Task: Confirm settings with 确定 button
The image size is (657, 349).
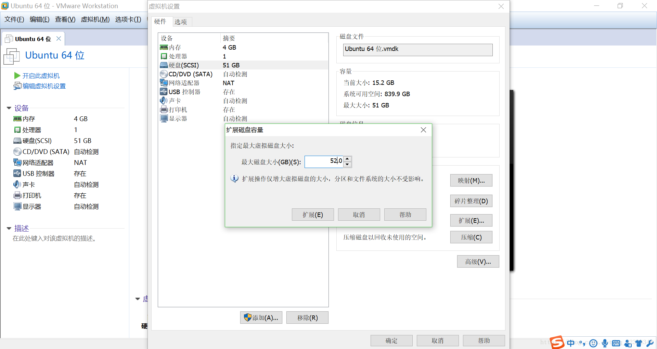Action: pyautogui.click(x=391, y=341)
